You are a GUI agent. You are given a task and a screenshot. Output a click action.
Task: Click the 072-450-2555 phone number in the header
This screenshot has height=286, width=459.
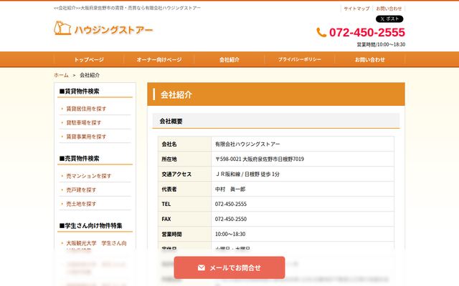coord(367,32)
